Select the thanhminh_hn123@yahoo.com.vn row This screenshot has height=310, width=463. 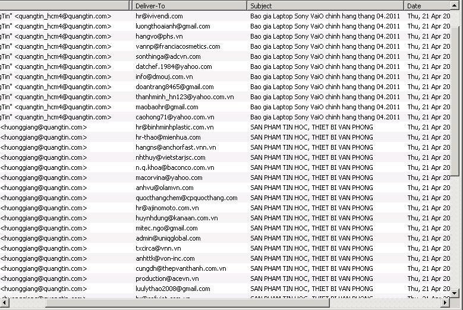[225, 97]
